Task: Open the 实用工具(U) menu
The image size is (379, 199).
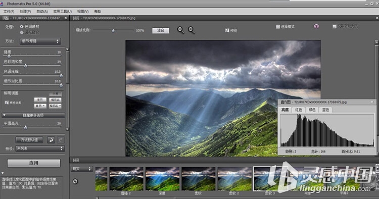Action: click(62, 11)
